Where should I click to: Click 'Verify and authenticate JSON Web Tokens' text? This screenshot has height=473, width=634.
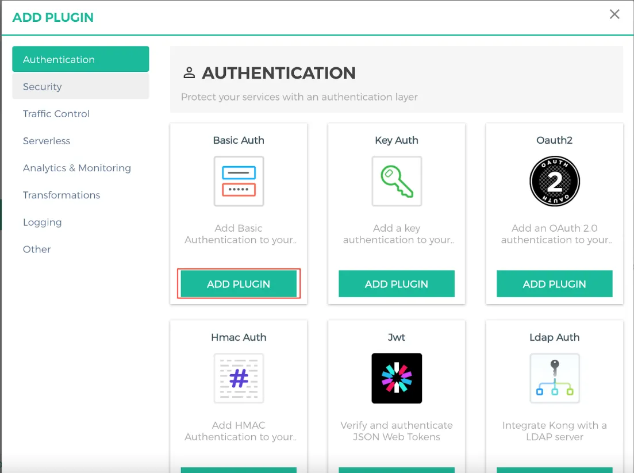(397, 431)
